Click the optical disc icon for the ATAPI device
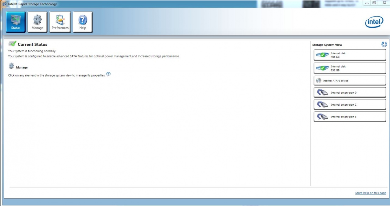Image resolution: width=390 pixels, height=206 pixels. click(319, 81)
